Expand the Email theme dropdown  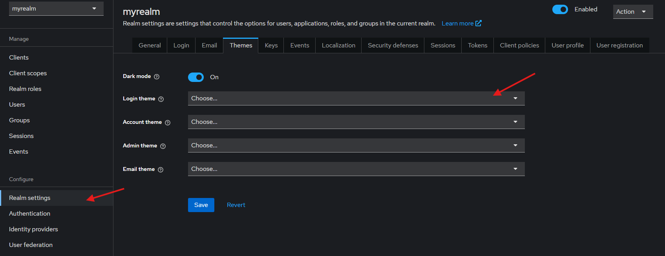coord(356,169)
